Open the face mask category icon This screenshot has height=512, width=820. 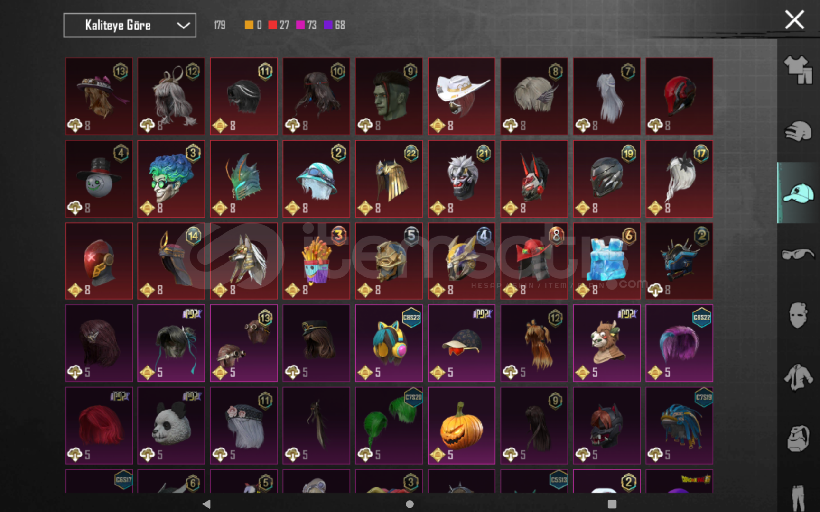[799, 315]
